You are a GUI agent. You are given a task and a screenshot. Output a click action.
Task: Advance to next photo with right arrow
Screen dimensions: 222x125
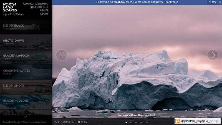point(213,55)
